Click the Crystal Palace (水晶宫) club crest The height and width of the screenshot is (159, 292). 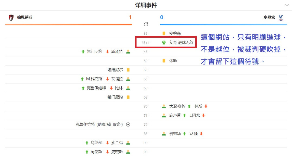point(281,18)
